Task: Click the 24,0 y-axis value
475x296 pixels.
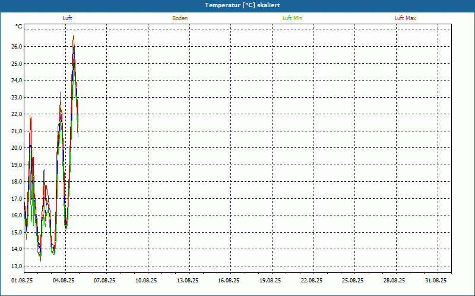Action: click(17, 81)
